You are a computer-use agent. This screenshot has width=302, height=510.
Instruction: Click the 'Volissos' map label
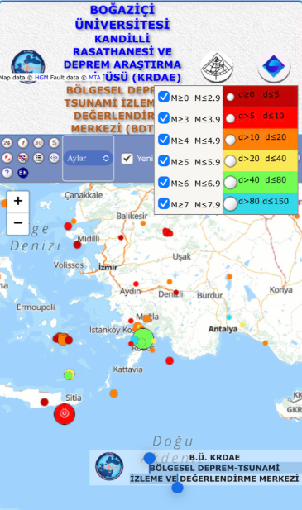(69, 265)
